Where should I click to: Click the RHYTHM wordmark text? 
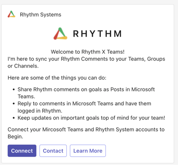coord(97,34)
